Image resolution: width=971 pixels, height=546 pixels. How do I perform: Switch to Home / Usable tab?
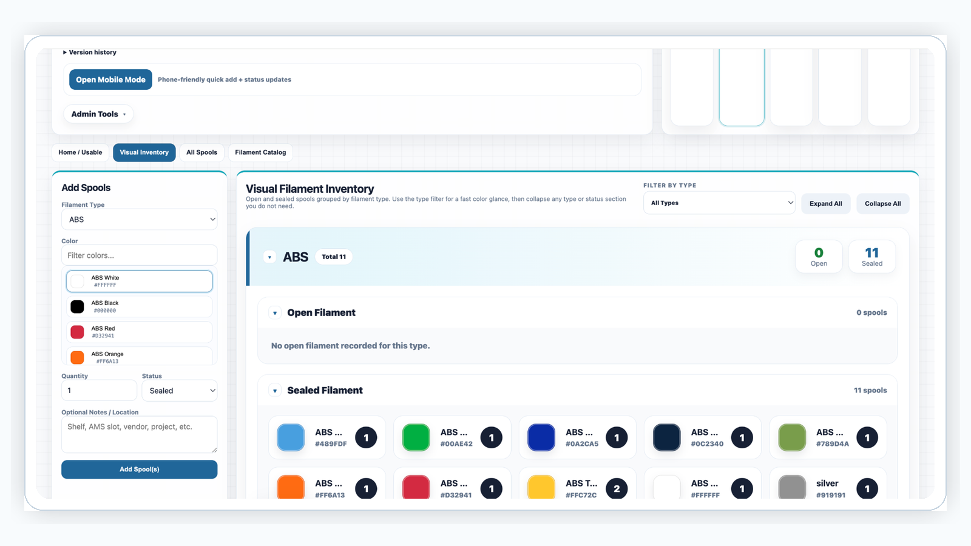pos(80,152)
